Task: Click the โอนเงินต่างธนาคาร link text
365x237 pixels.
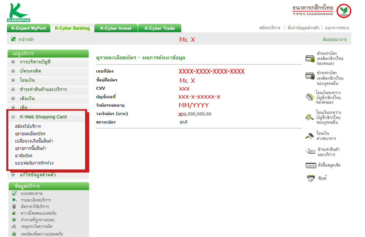Action: (326, 136)
